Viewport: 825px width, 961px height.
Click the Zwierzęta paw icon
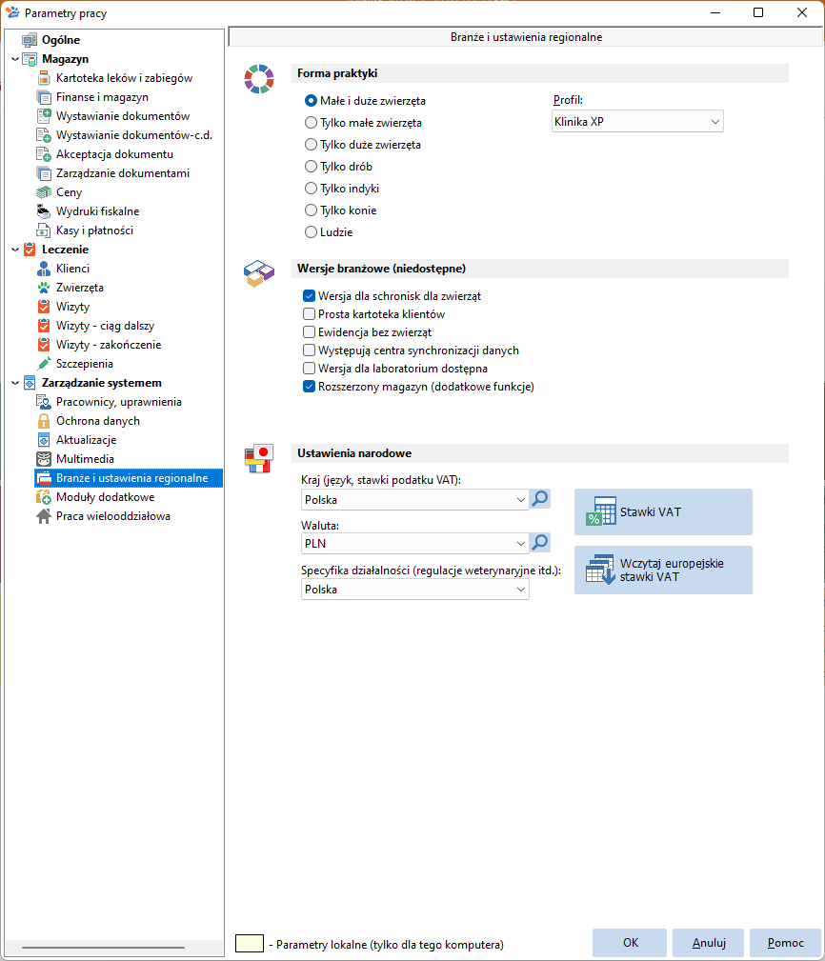[44, 288]
